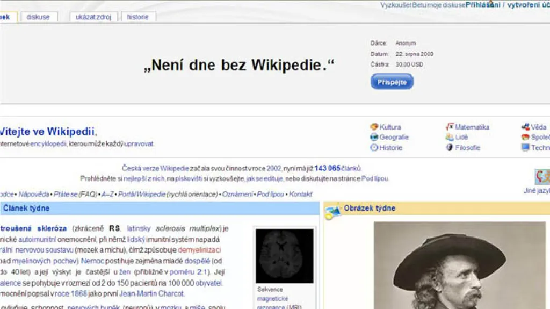550x309 pixels.
Task: Click the encyklopedii link
Action: pyautogui.click(x=48, y=143)
